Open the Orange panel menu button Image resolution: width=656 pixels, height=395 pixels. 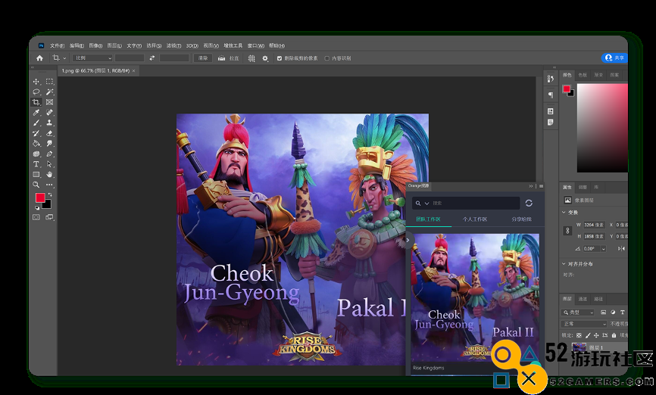coord(541,186)
